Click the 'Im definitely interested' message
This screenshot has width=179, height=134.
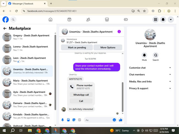coord(81,109)
